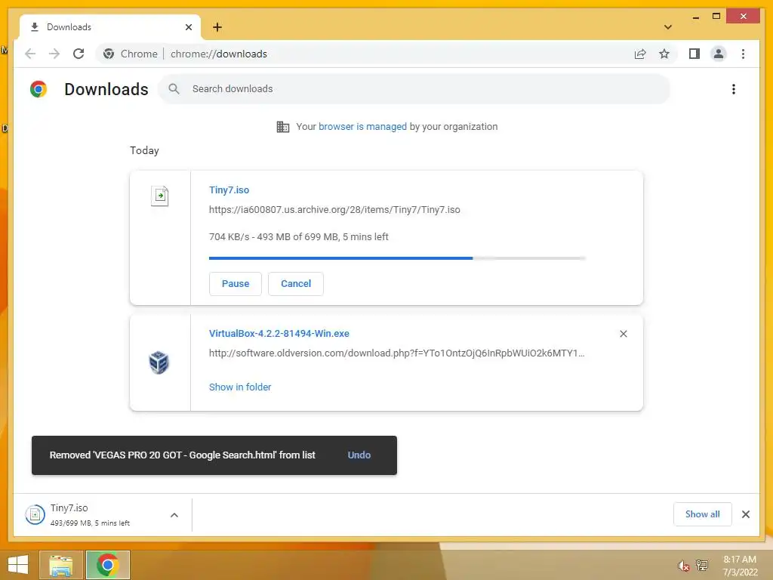Image resolution: width=773 pixels, height=580 pixels.
Task: Click the muted volume tray icon
Action: coord(683,566)
